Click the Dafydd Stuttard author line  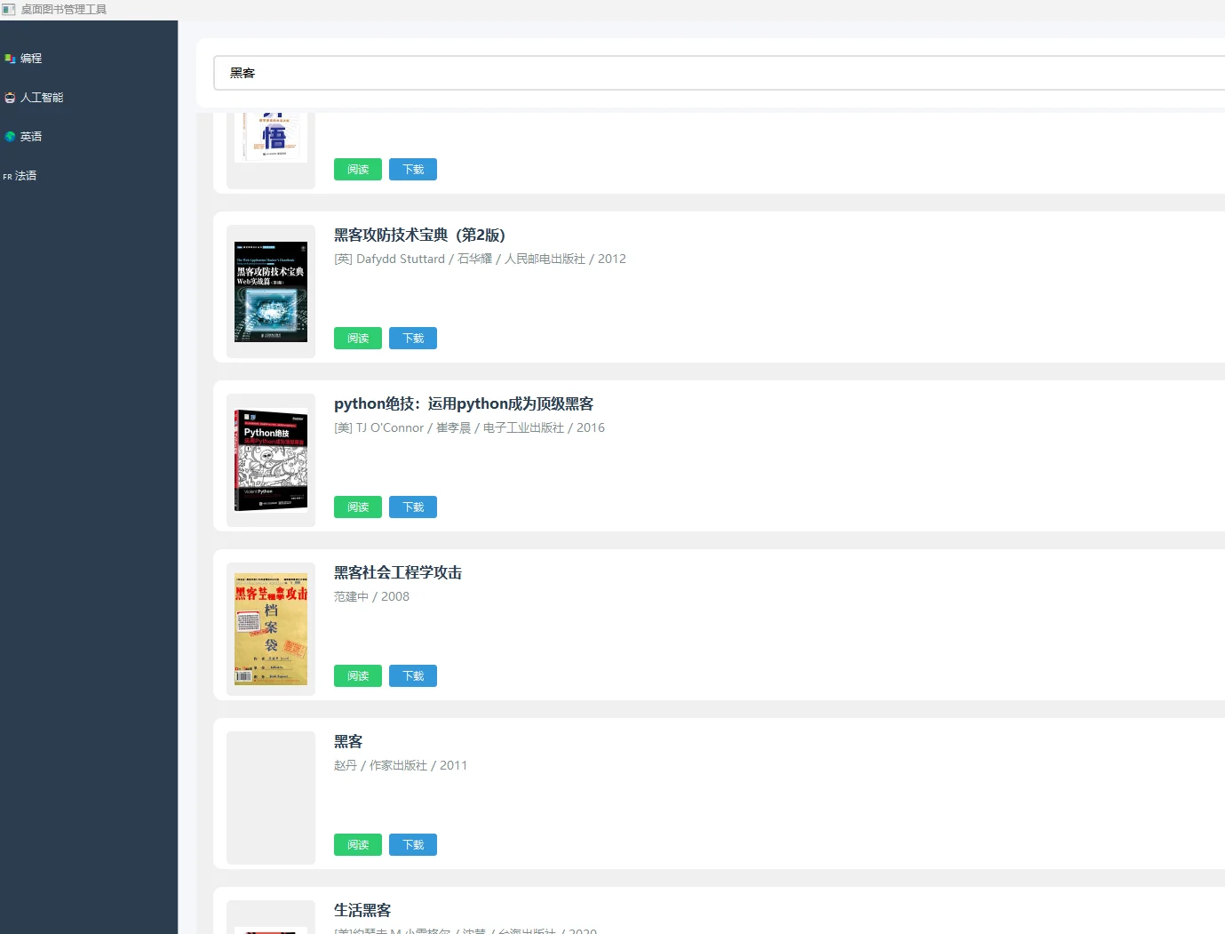coord(480,259)
